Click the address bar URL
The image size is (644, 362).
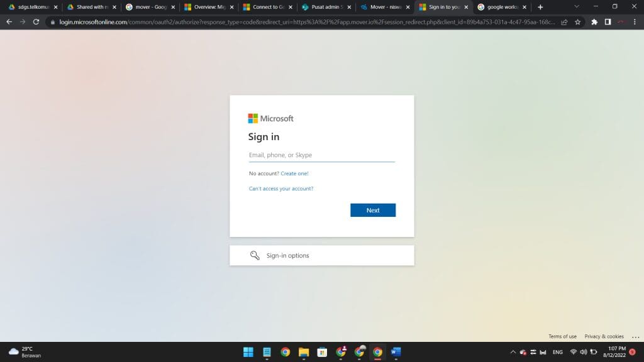click(x=307, y=22)
